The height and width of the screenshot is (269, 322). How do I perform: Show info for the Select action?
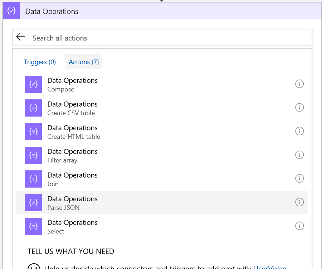pos(299,226)
